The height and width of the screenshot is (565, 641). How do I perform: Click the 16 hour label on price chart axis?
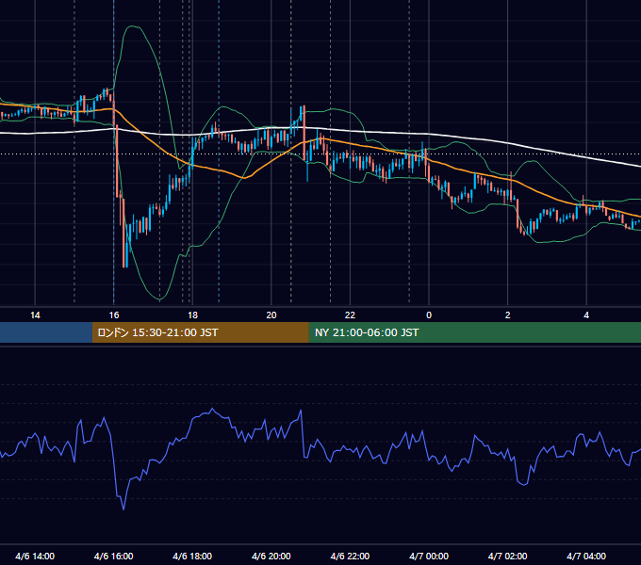coord(114,315)
